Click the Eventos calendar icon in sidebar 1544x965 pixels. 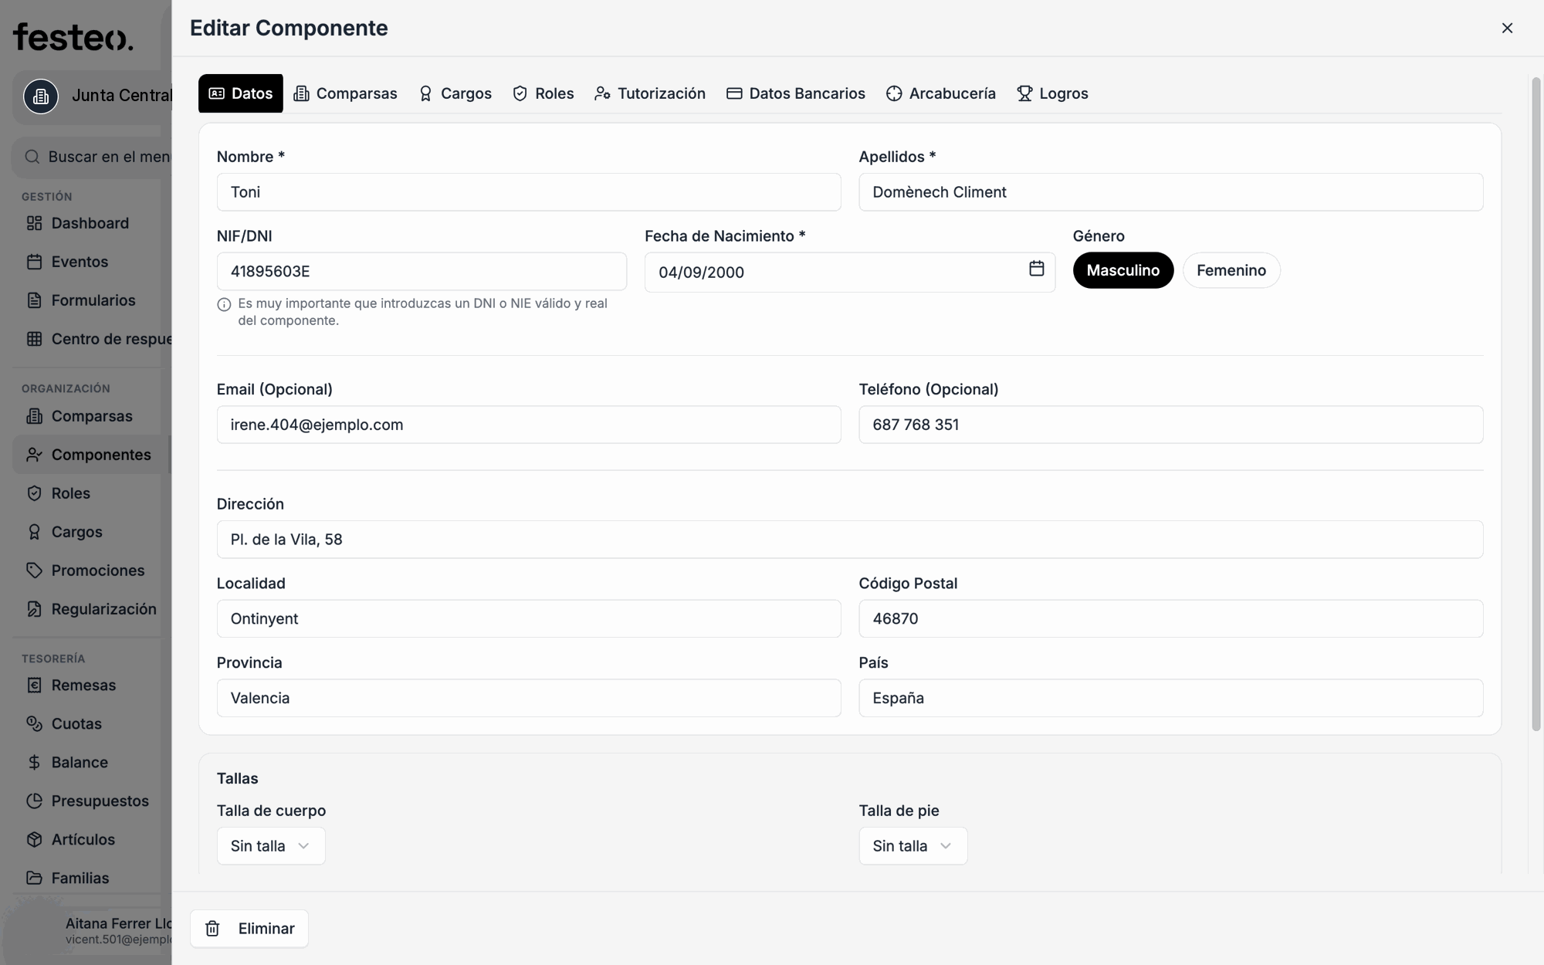click(x=34, y=262)
